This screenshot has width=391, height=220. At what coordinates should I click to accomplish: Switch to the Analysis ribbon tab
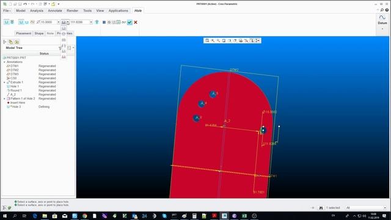pos(37,10)
